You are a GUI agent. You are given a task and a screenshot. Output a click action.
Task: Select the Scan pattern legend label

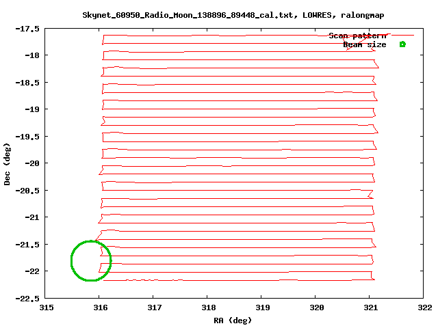357,36
